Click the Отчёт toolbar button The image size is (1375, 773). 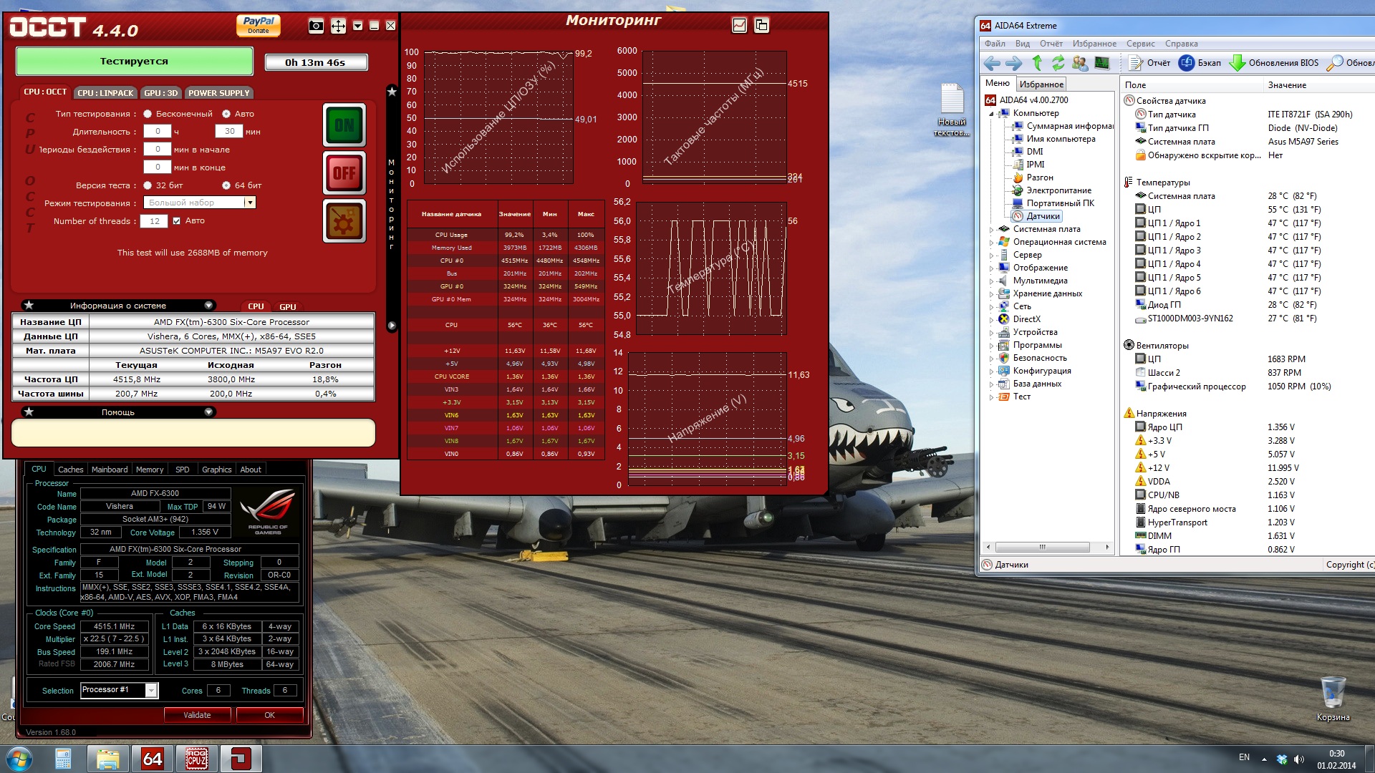pos(1150,63)
